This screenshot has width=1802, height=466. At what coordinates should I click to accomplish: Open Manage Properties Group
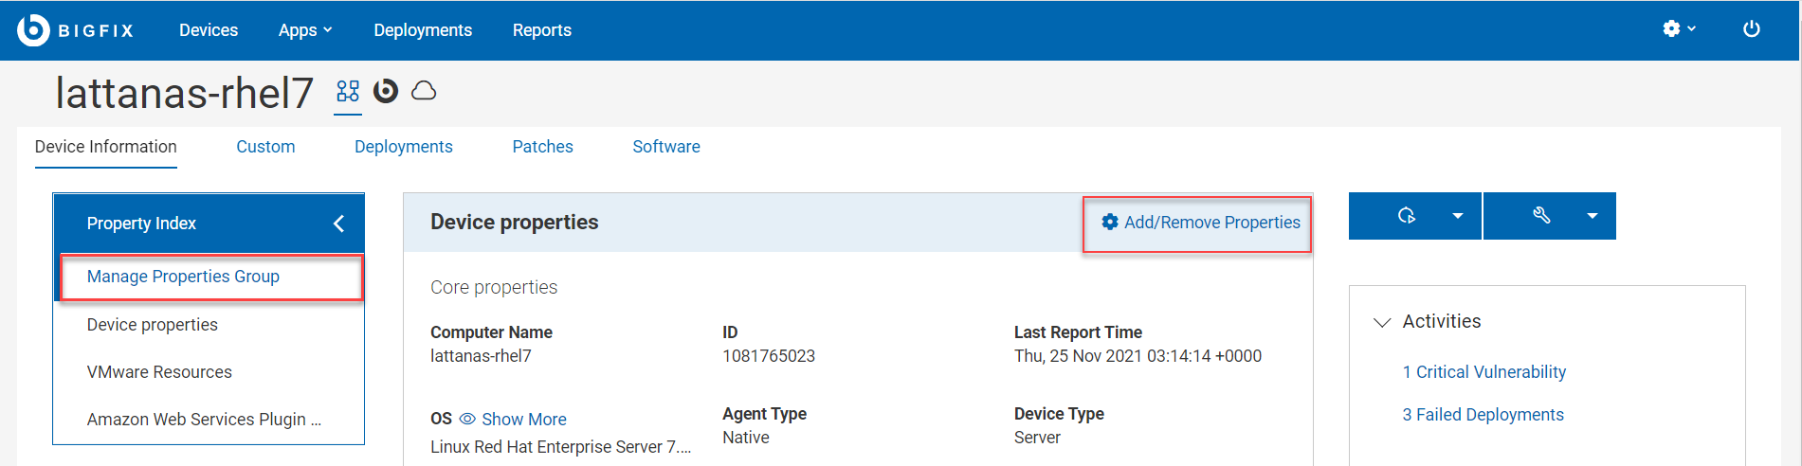(x=183, y=277)
